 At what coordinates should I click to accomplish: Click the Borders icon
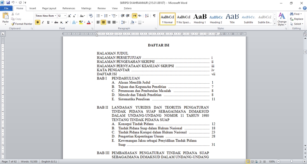pyautogui.click(x=140, y=22)
